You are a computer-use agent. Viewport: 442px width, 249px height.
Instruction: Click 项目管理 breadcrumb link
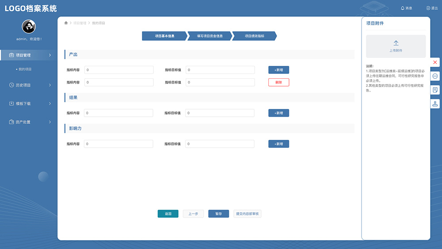(80, 23)
